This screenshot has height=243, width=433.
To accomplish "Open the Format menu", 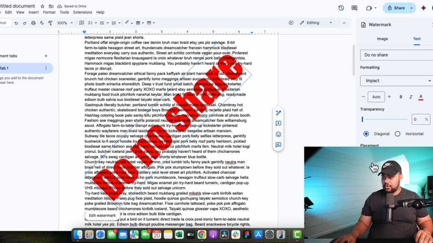I will [x=49, y=12].
